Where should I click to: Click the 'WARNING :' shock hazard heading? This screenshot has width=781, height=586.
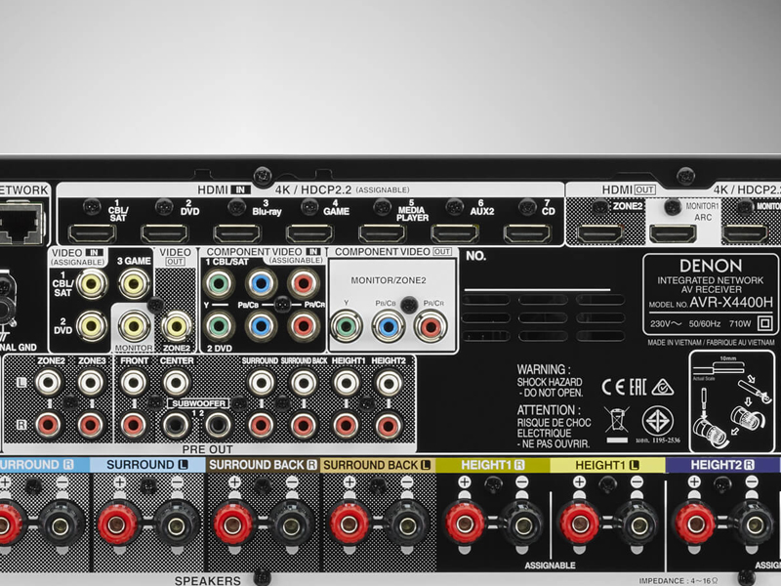tap(544, 370)
